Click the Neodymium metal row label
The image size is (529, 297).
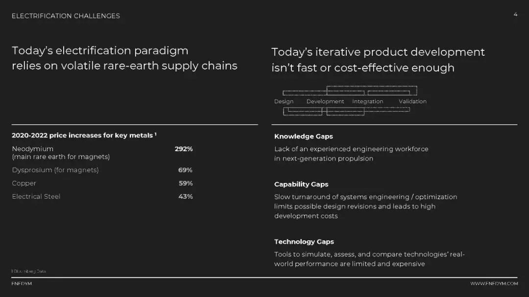tap(33, 149)
